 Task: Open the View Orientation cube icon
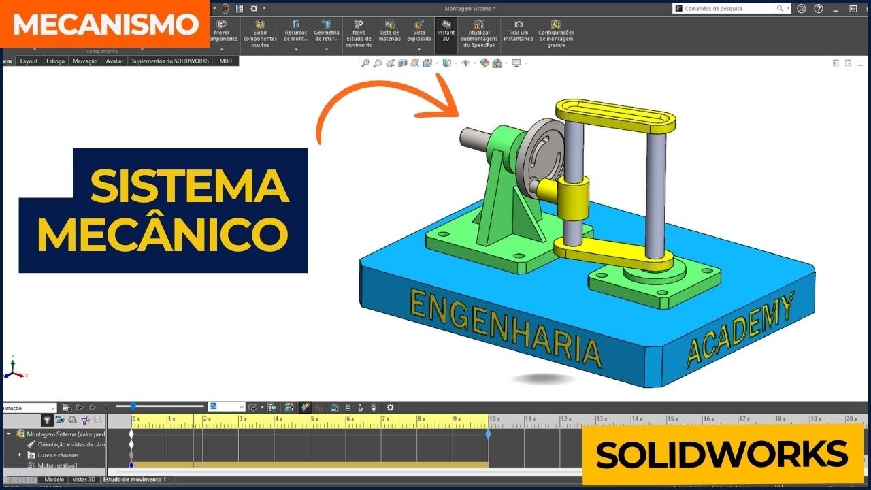(x=427, y=63)
